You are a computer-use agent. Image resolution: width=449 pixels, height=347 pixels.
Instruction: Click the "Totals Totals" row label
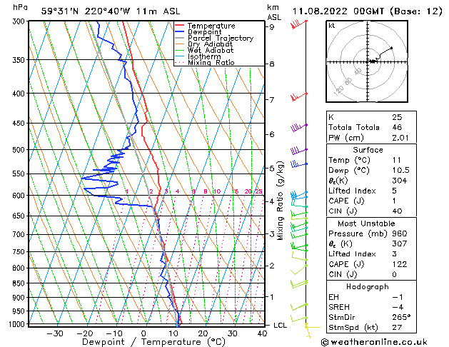354,127
